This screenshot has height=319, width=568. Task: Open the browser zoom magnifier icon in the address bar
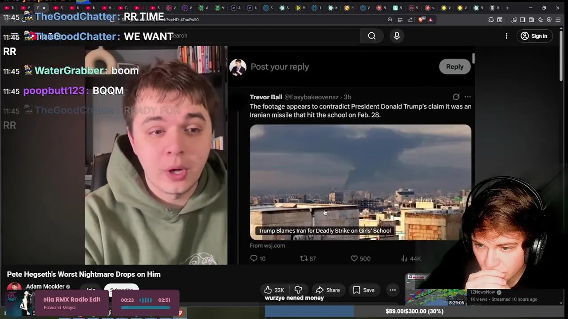(390, 19)
